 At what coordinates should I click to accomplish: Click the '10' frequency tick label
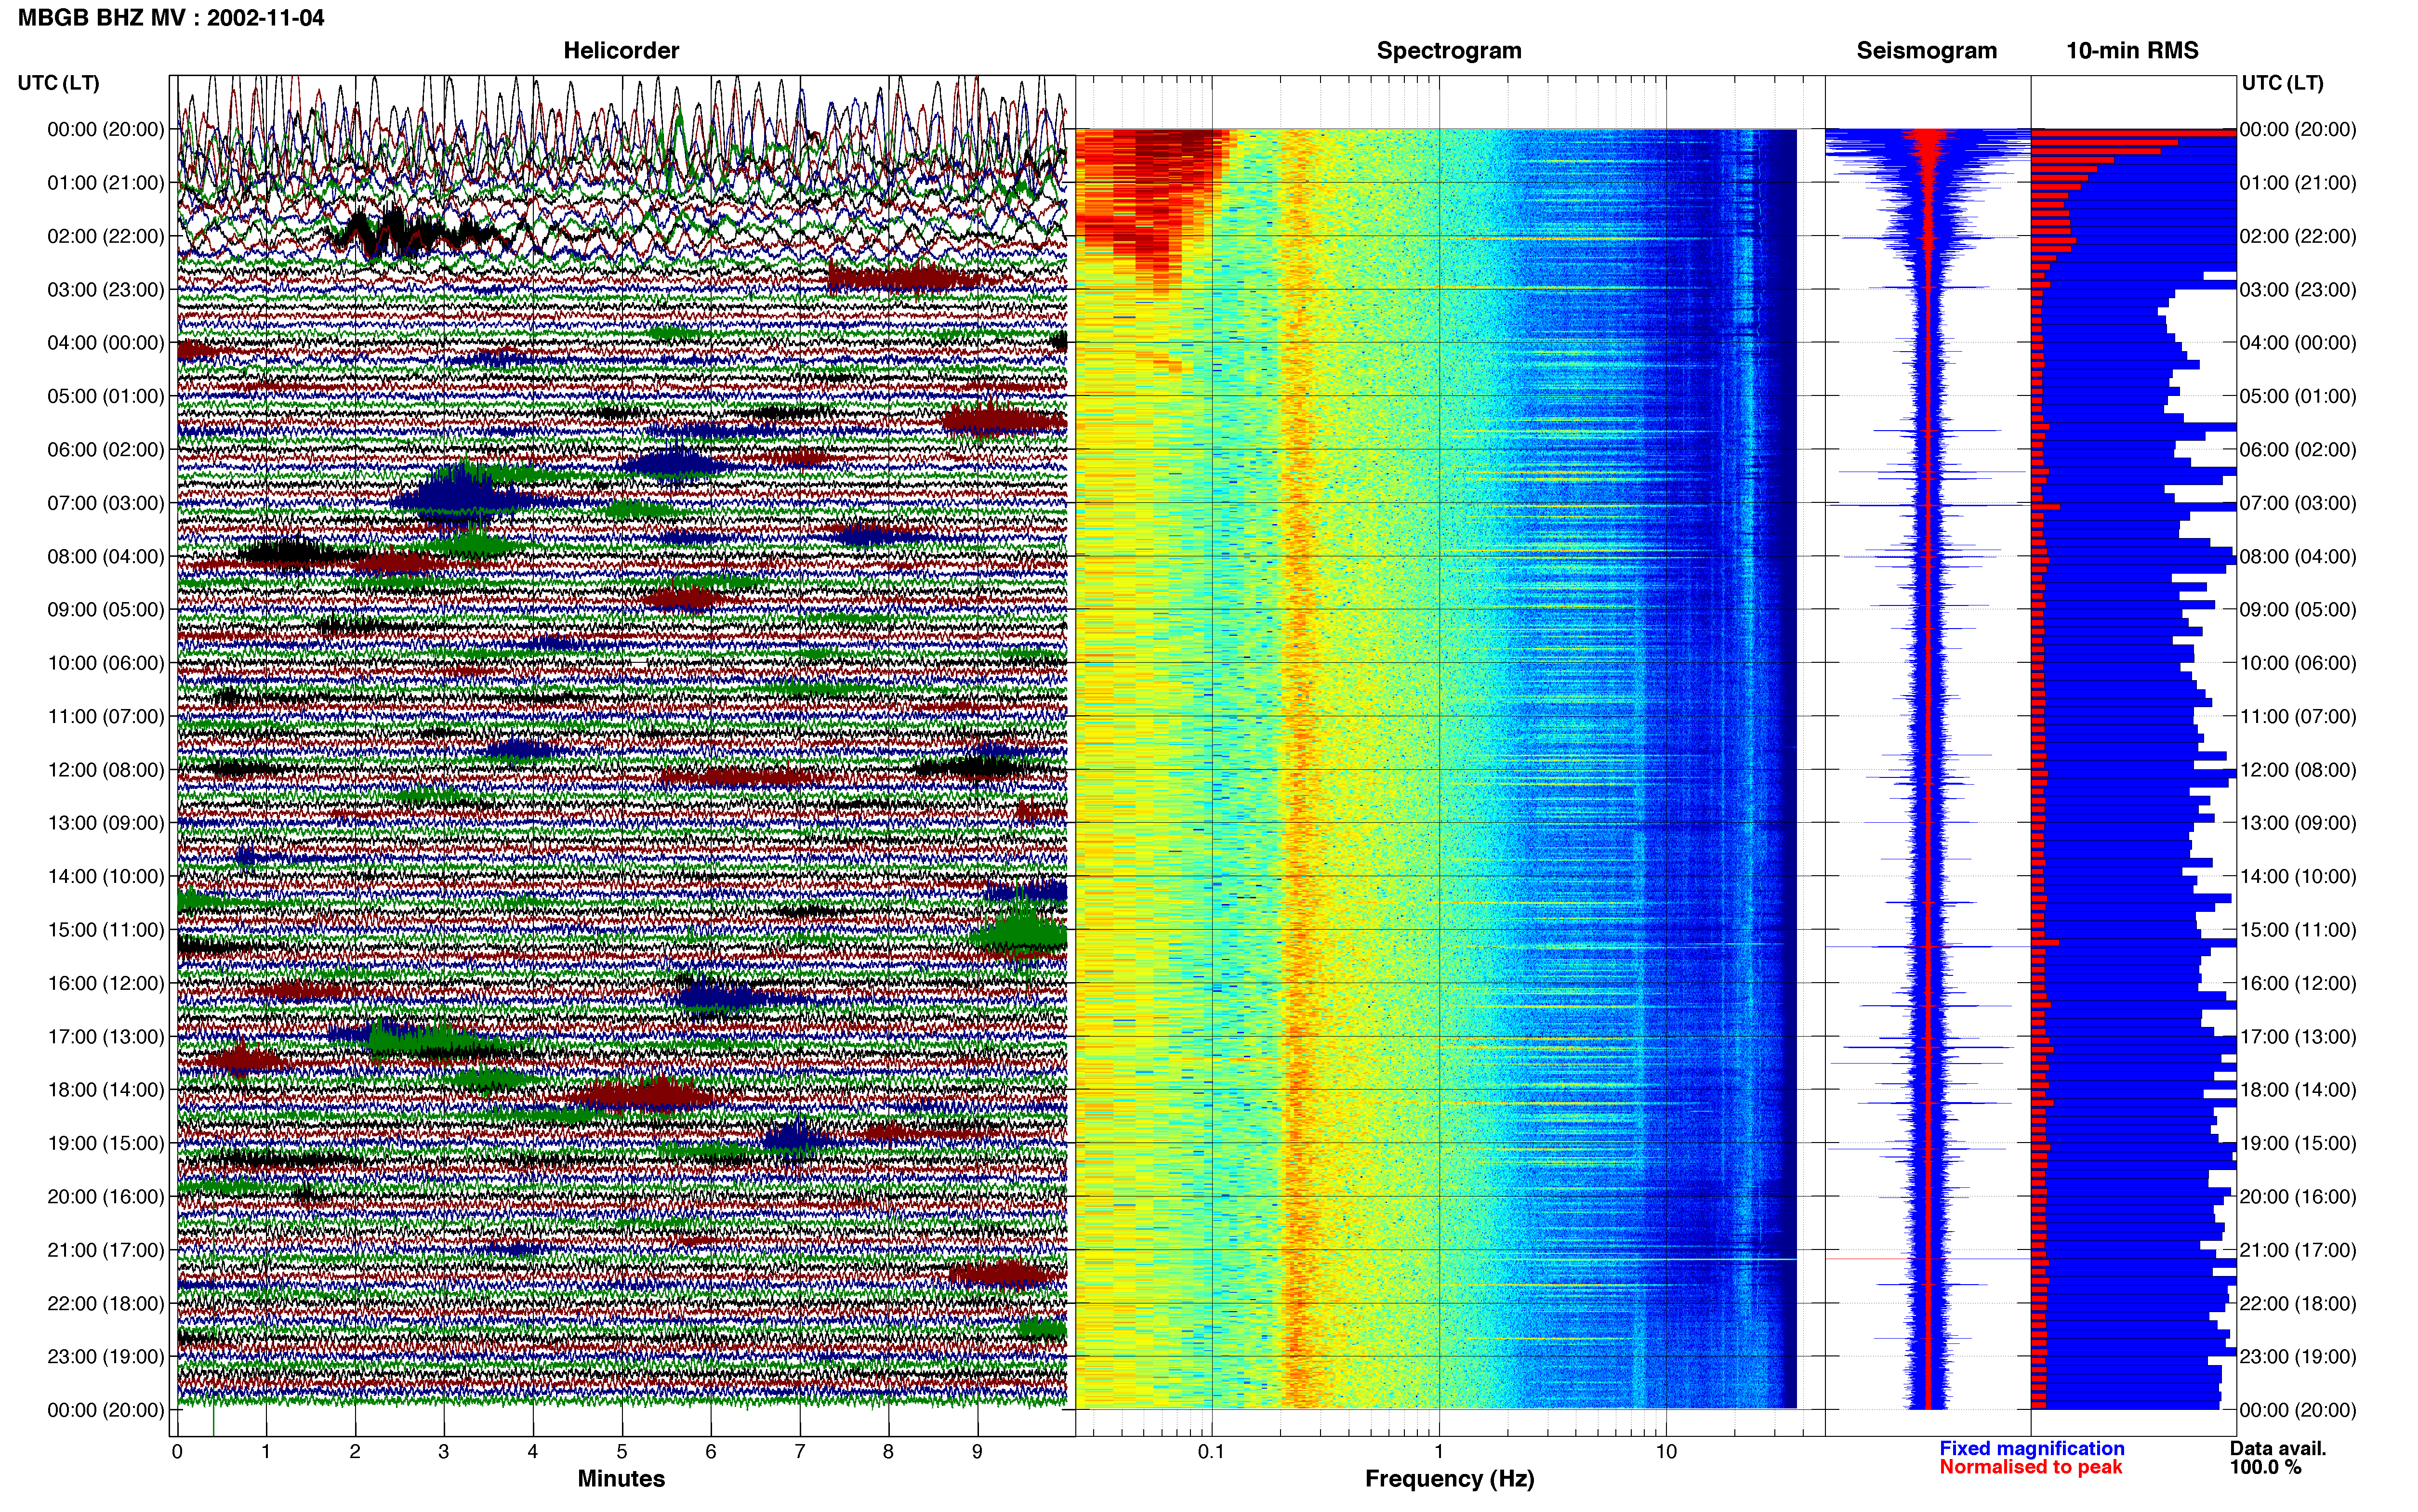tap(1666, 1452)
